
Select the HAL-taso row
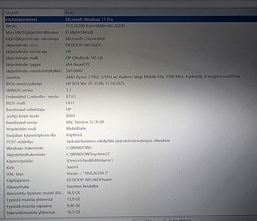coord(131,174)
